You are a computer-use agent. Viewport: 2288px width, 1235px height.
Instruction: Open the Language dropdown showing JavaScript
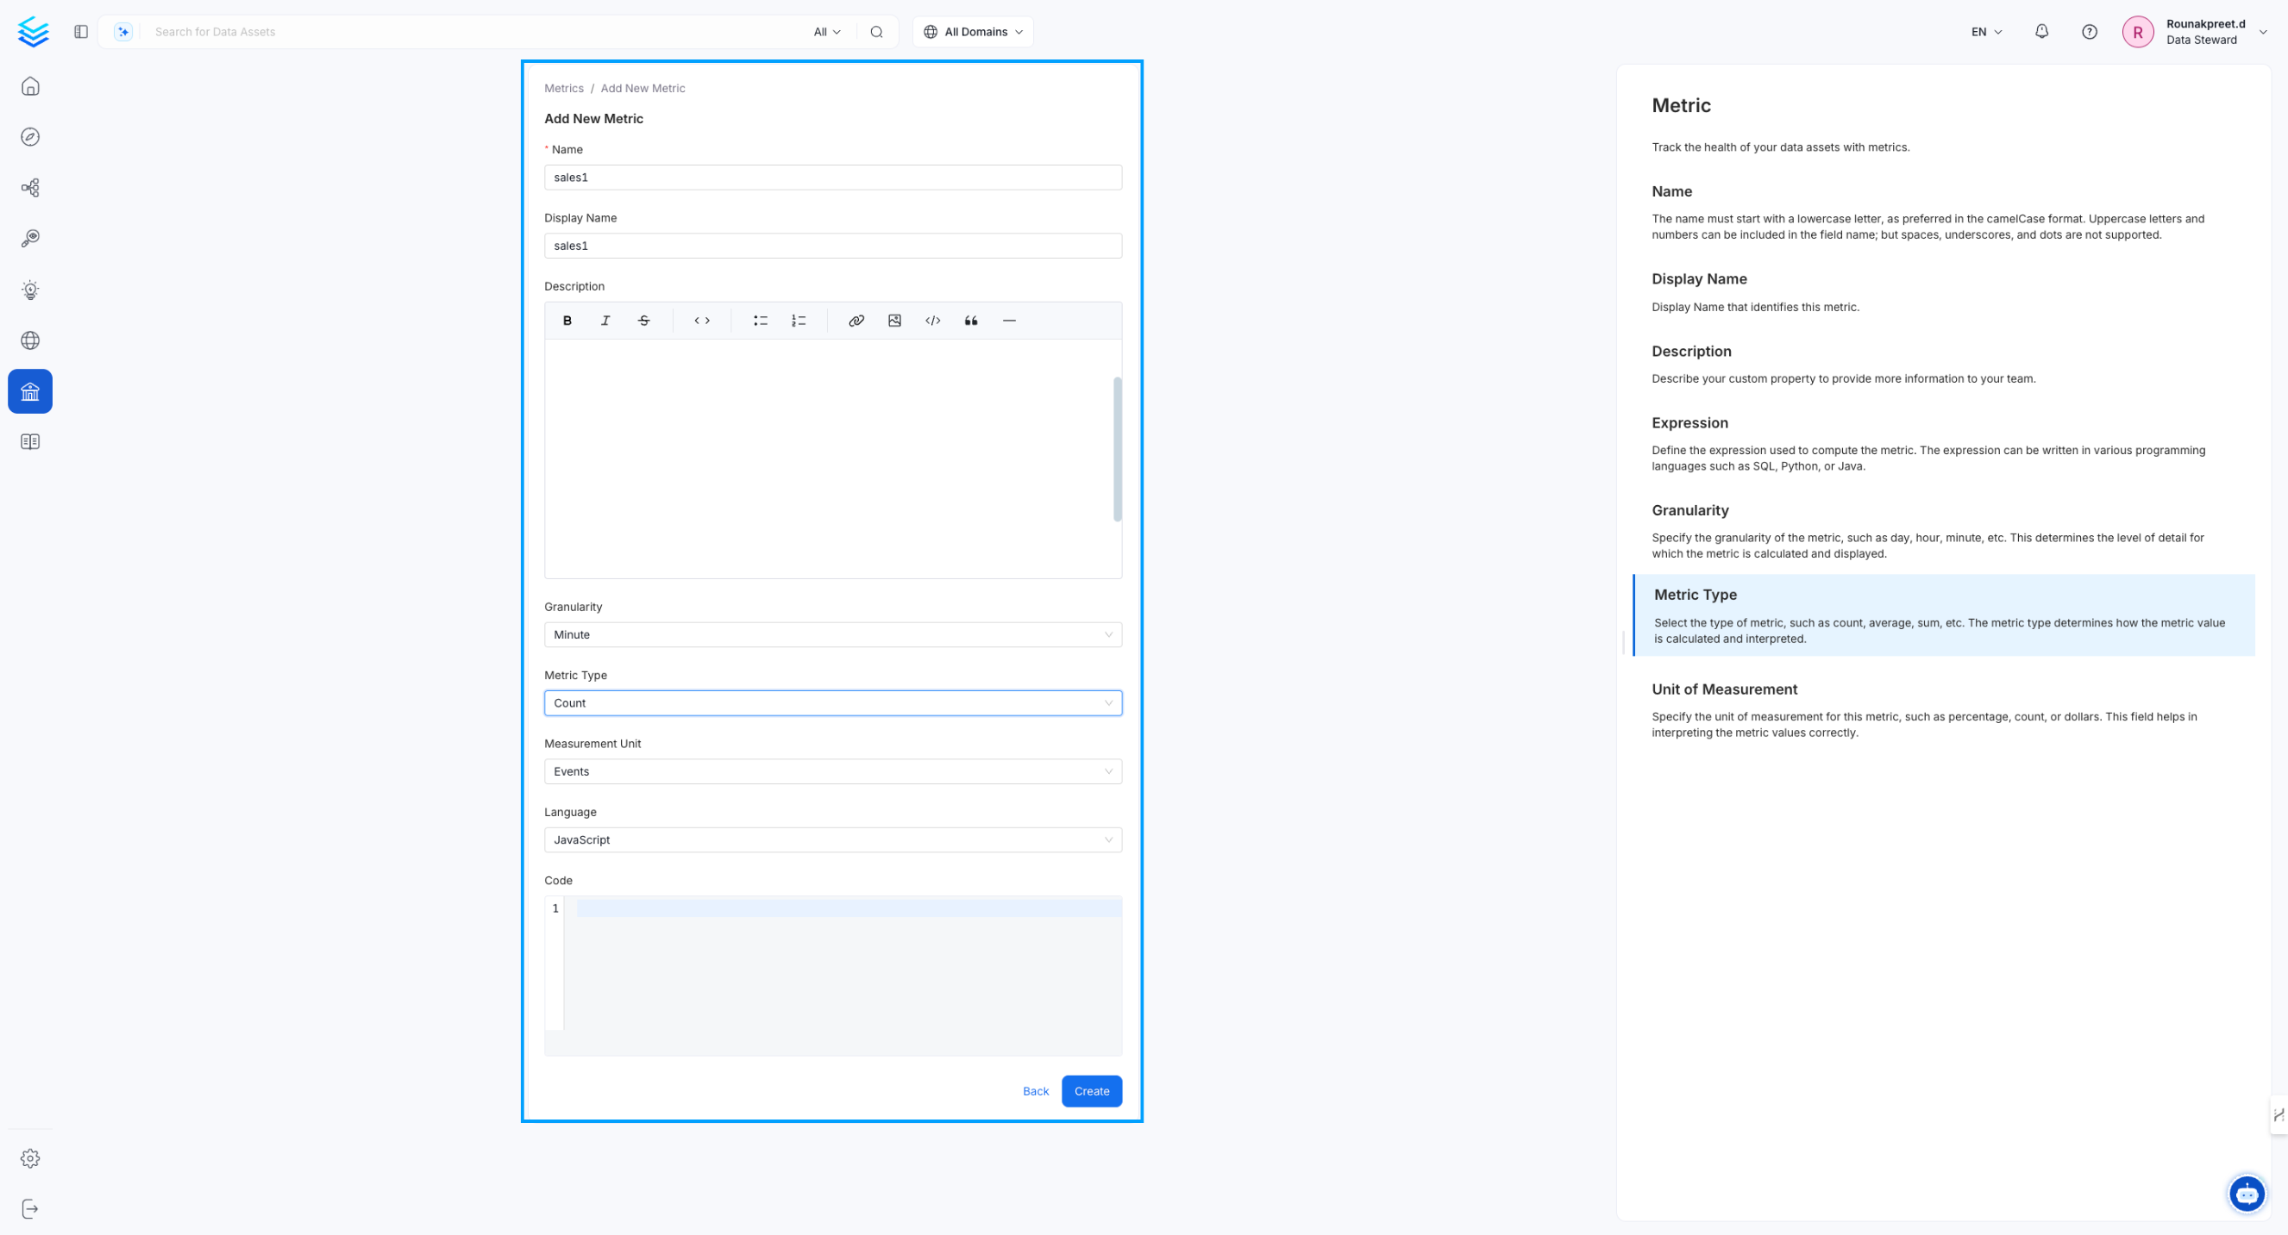coord(832,840)
